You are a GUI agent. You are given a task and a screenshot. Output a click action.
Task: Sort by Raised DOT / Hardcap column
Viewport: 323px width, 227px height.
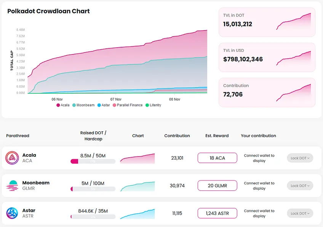pyautogui.click(x=93, y=136)
